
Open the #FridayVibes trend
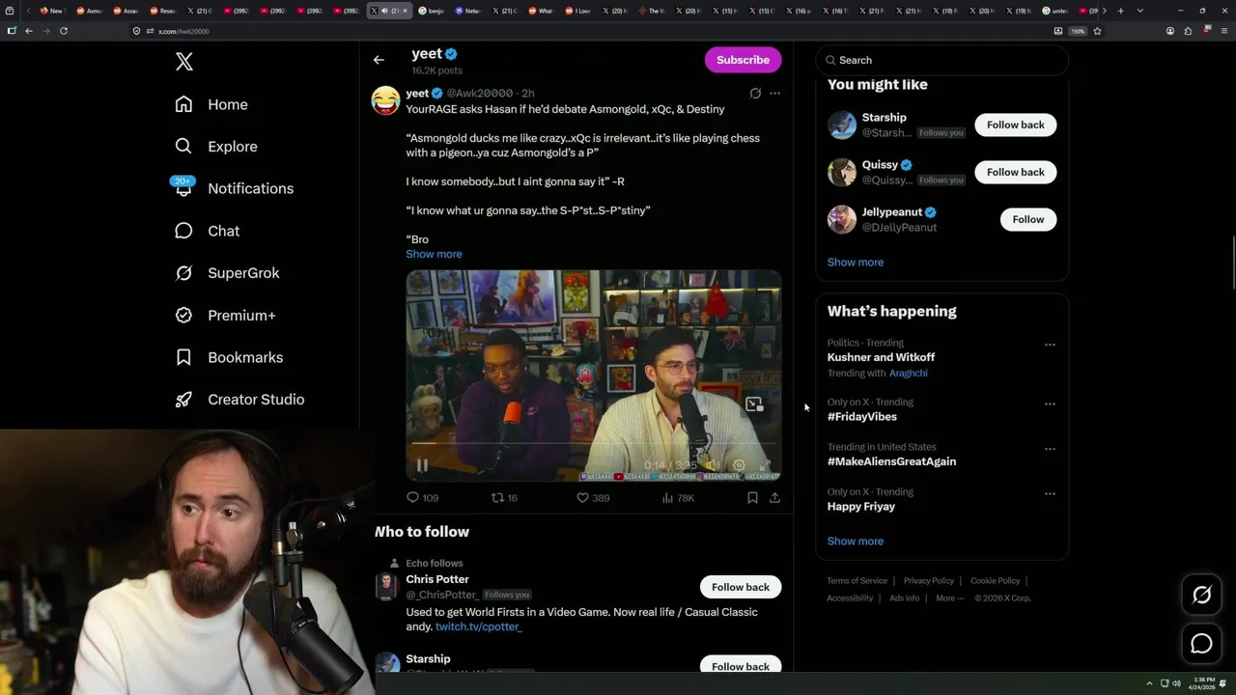pos(862,417)
